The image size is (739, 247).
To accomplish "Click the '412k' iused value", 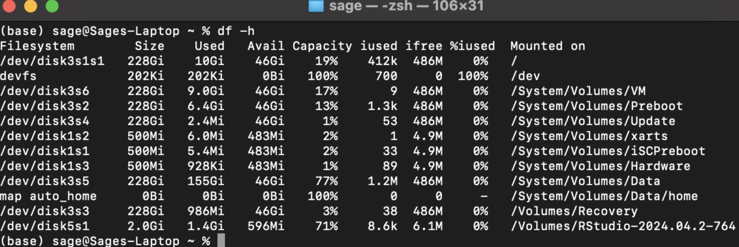I will (x=382, y=61).
